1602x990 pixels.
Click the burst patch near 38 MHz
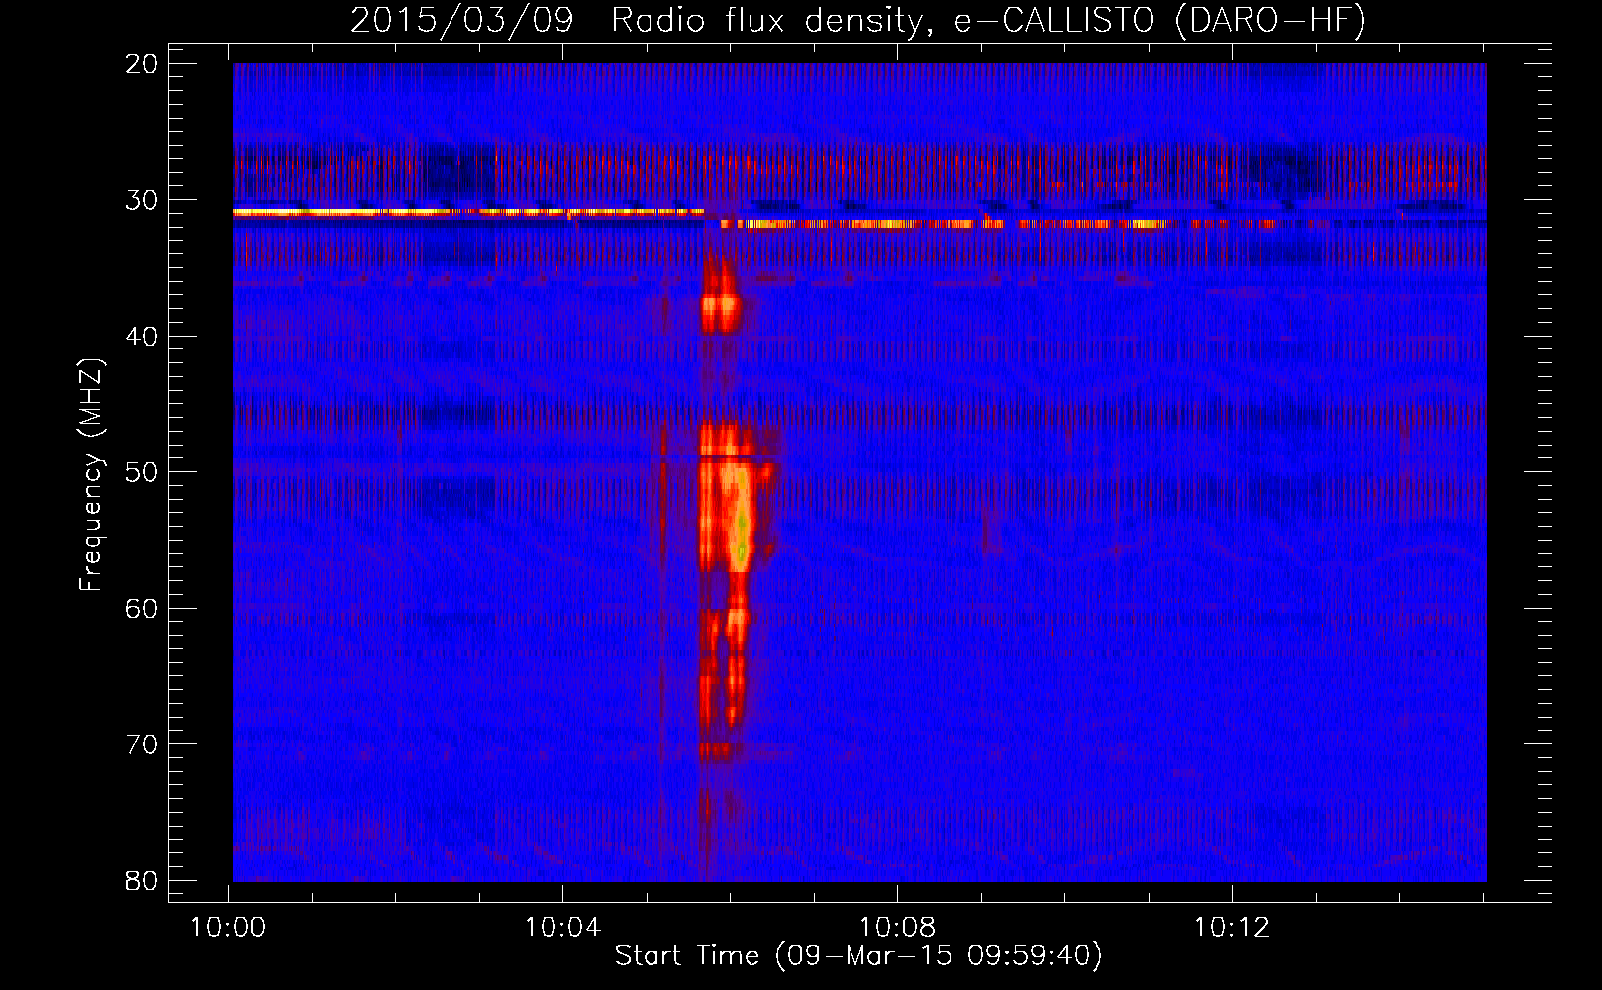(x=720, y=312)
